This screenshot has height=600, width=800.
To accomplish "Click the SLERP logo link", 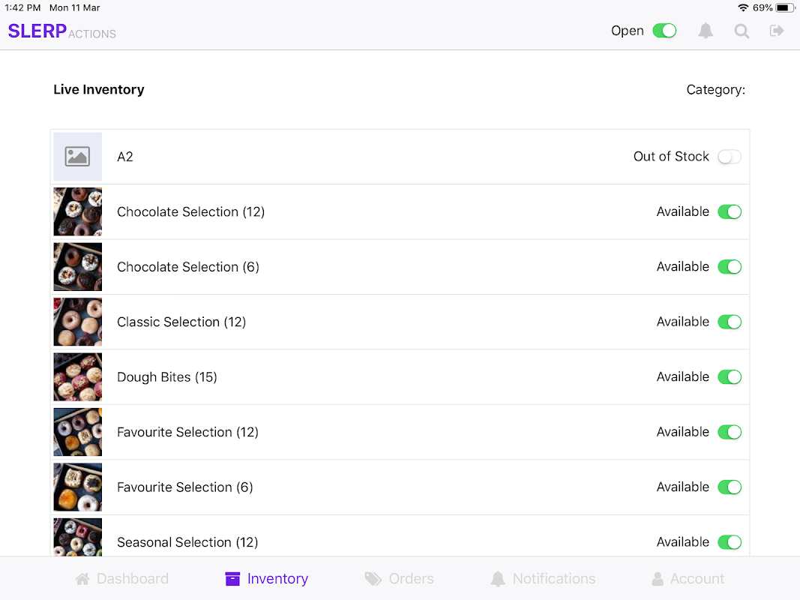I will pyautogui.click(x=37, y=31).
